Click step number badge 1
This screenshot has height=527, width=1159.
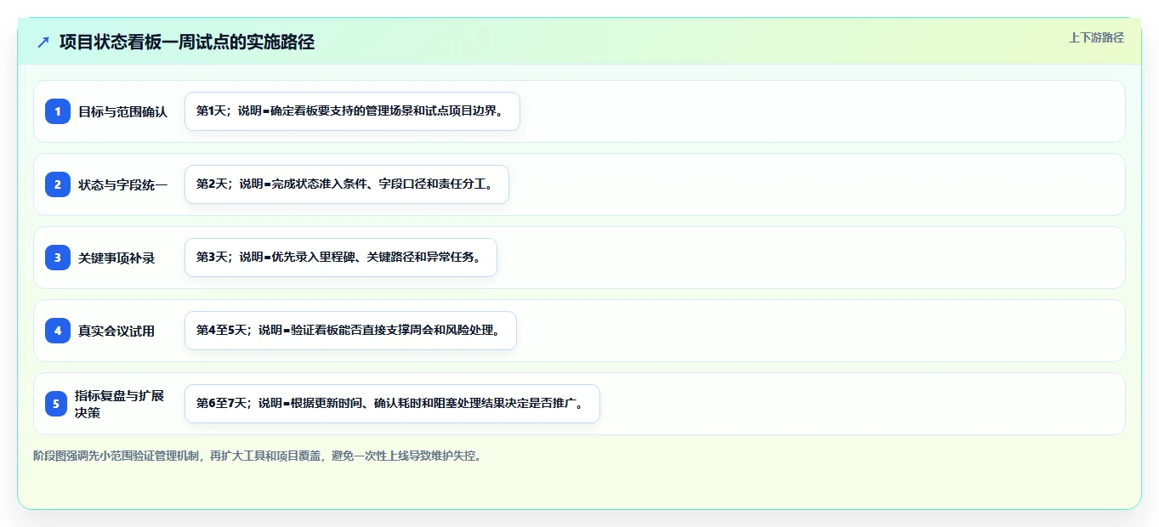click(58, 111)
